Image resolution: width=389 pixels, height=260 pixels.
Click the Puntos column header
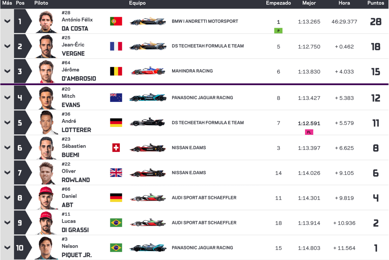coord(376,3)
